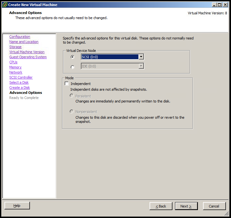Open the Storage step link
This screenshot has height=218, width=231.
(x=16, y=47)
